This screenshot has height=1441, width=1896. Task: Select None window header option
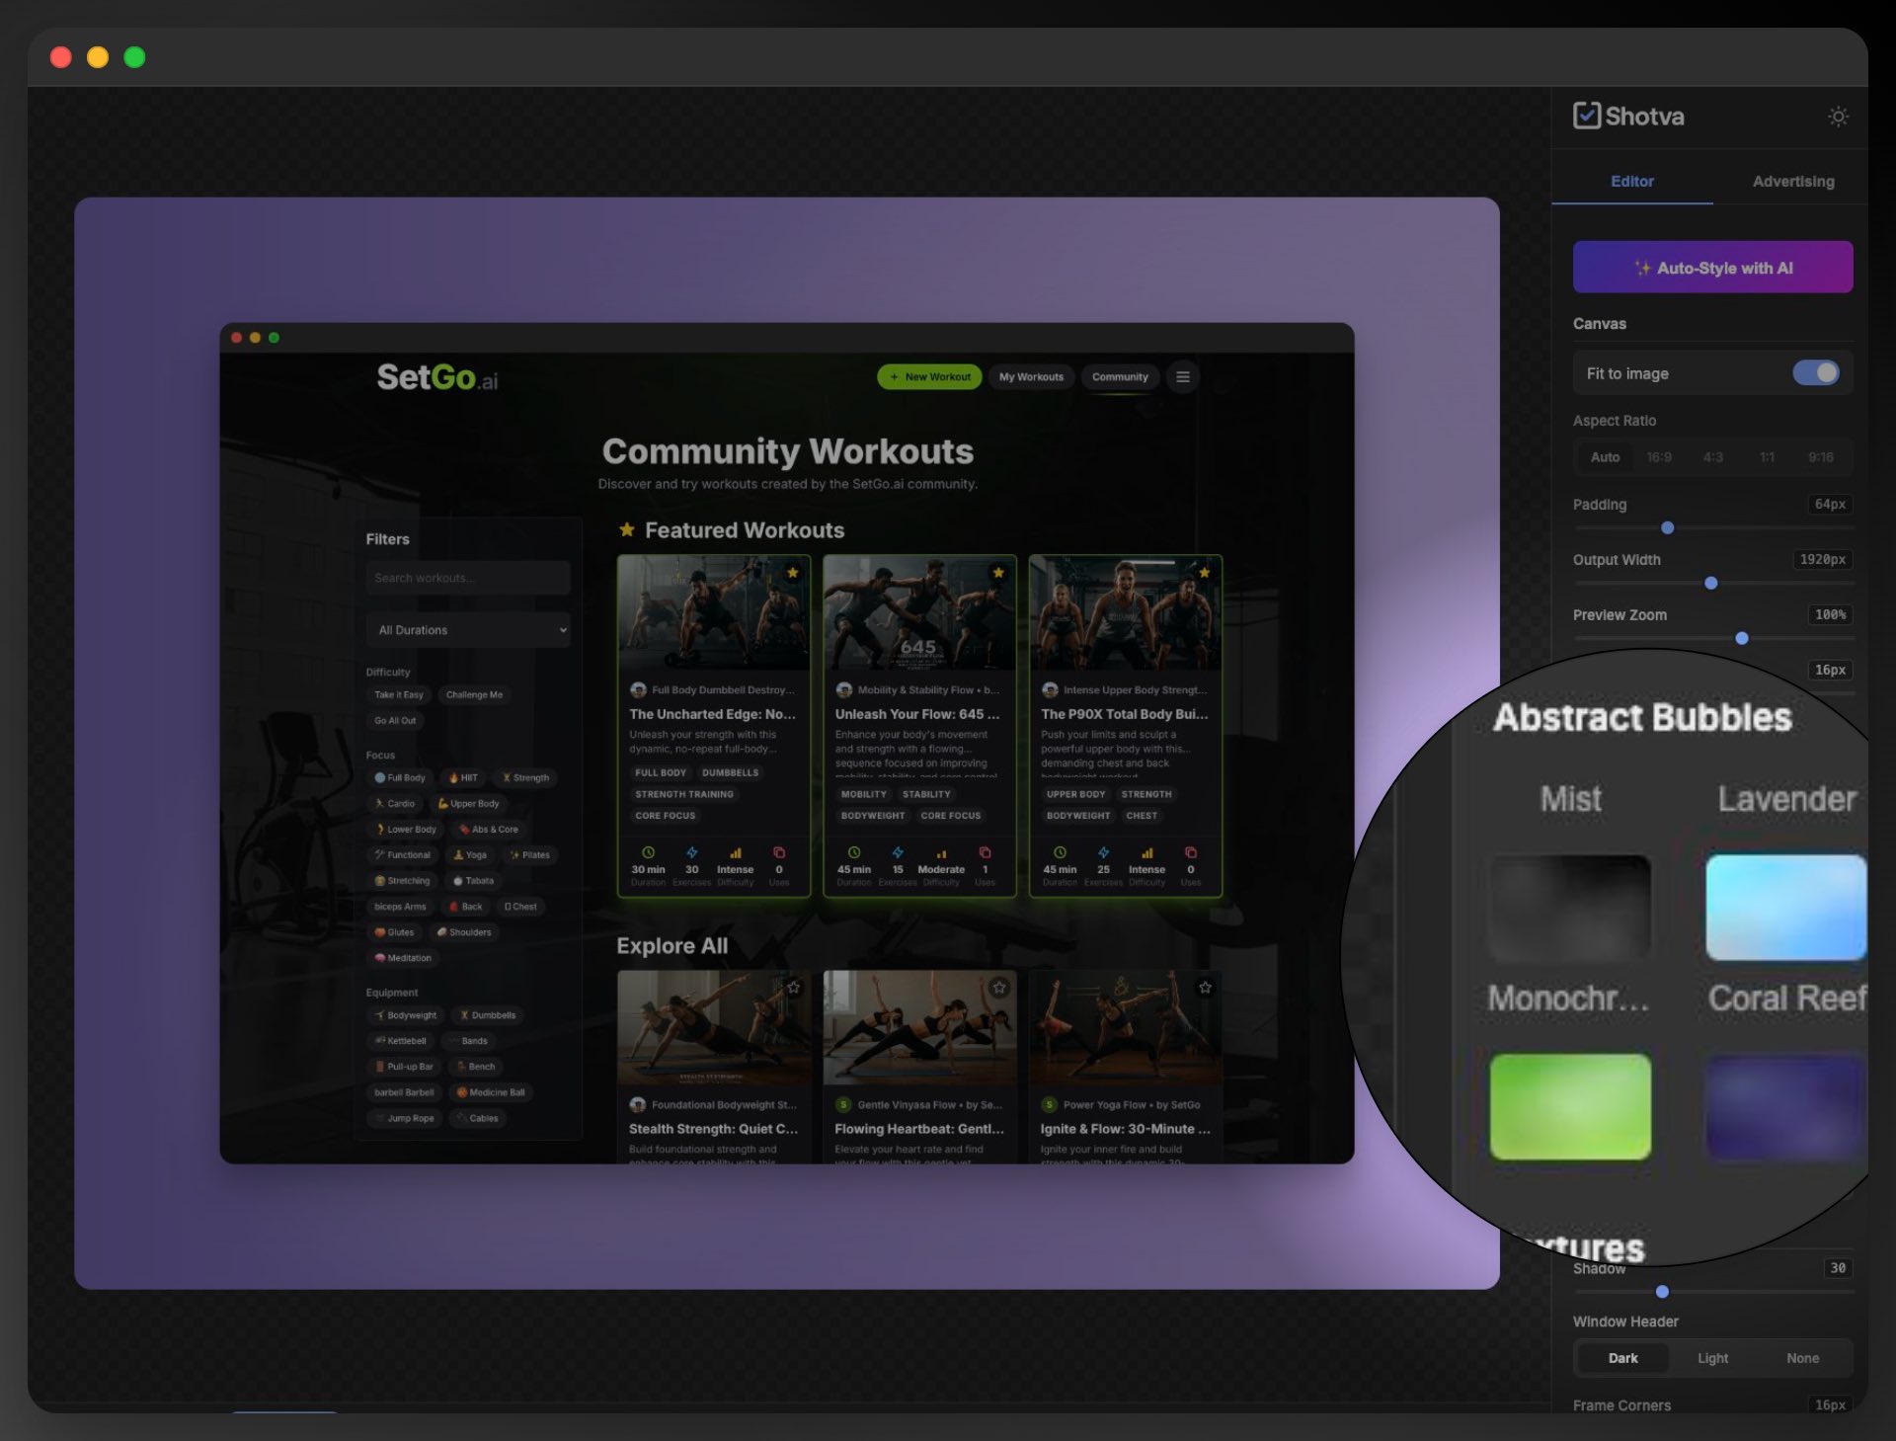tap(1802, 1358)
